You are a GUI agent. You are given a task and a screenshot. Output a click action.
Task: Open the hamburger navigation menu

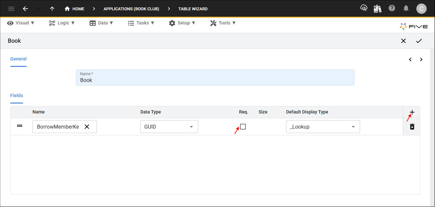[11, 9]
